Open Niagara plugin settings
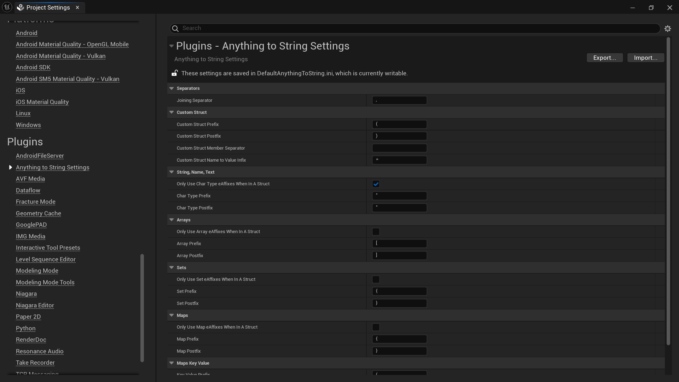The width and height of the screenshot is (679, 382). coord(26,294)
